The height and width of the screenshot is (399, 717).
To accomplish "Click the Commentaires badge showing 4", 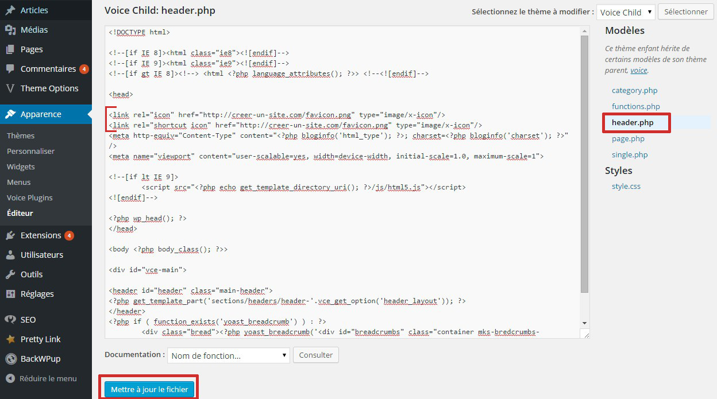I will click(x=84, y=69).
